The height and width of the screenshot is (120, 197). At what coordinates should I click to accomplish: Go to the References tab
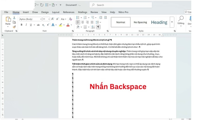[69, 12]
